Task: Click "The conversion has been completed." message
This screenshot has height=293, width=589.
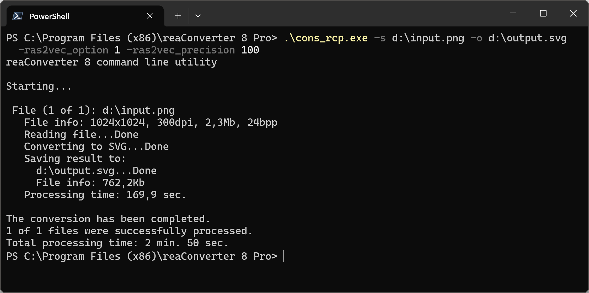Action: tap(108, 219)
